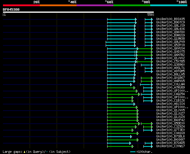
Task: Click the query end position 558
Action: [x=150, y=15]
